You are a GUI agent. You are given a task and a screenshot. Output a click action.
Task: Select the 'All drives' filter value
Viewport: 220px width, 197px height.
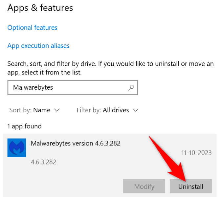(116, 110)
